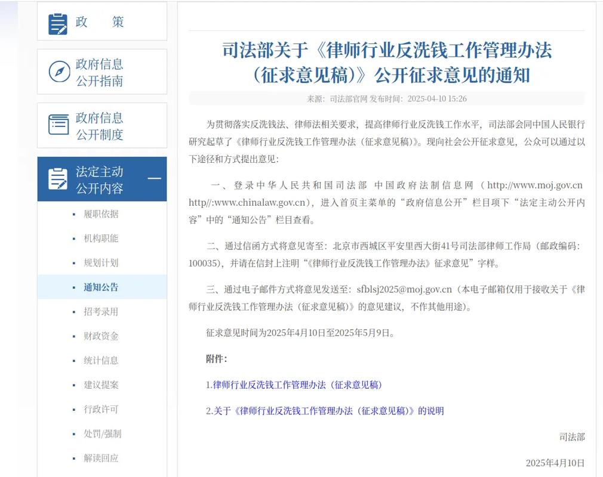
Task: Open the 财政资金 page
Action: pyautogui.click(x=101, y=336)
